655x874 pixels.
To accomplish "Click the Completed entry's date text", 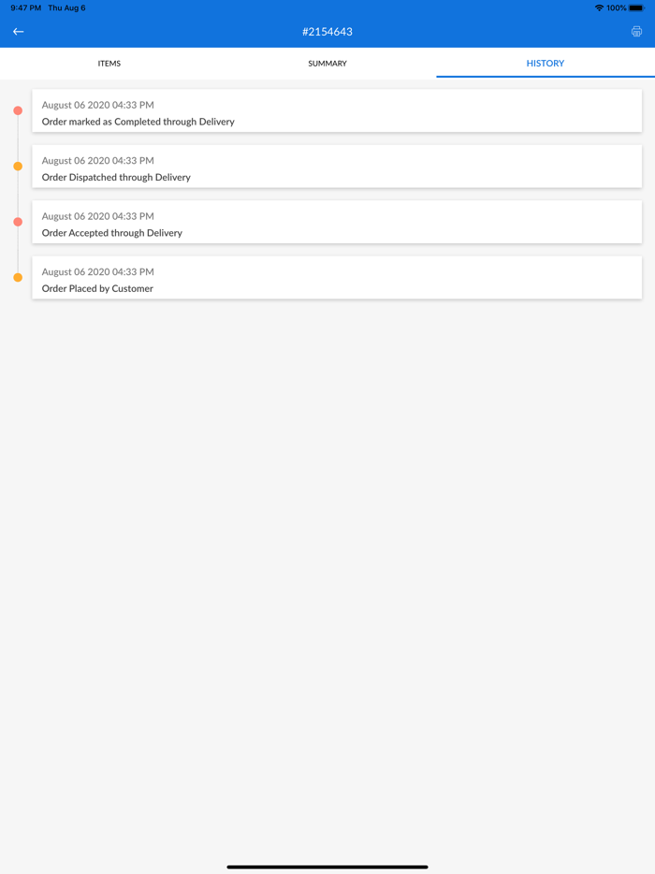I will [x=98, y=105].
